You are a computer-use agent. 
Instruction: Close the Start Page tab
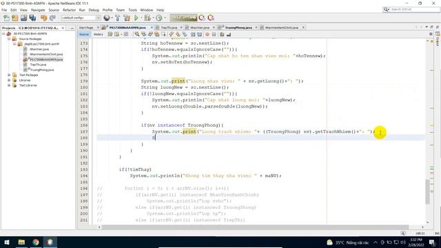pos(98,28)
